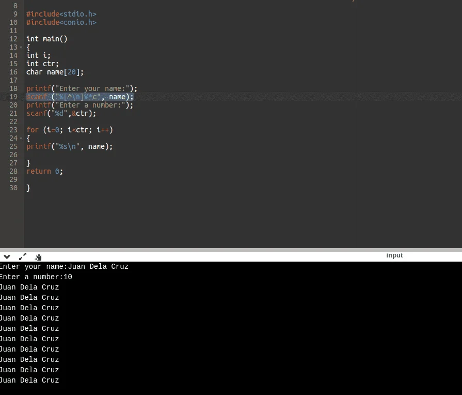
Task: Click printf "Enter a number:" line
Action: coord(80,105)
